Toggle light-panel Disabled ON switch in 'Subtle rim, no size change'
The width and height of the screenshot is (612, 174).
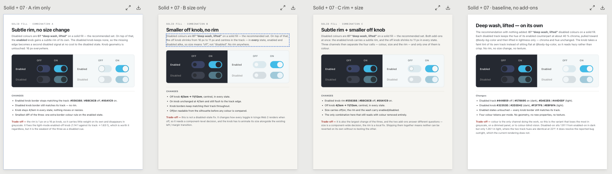click(122, 79)
